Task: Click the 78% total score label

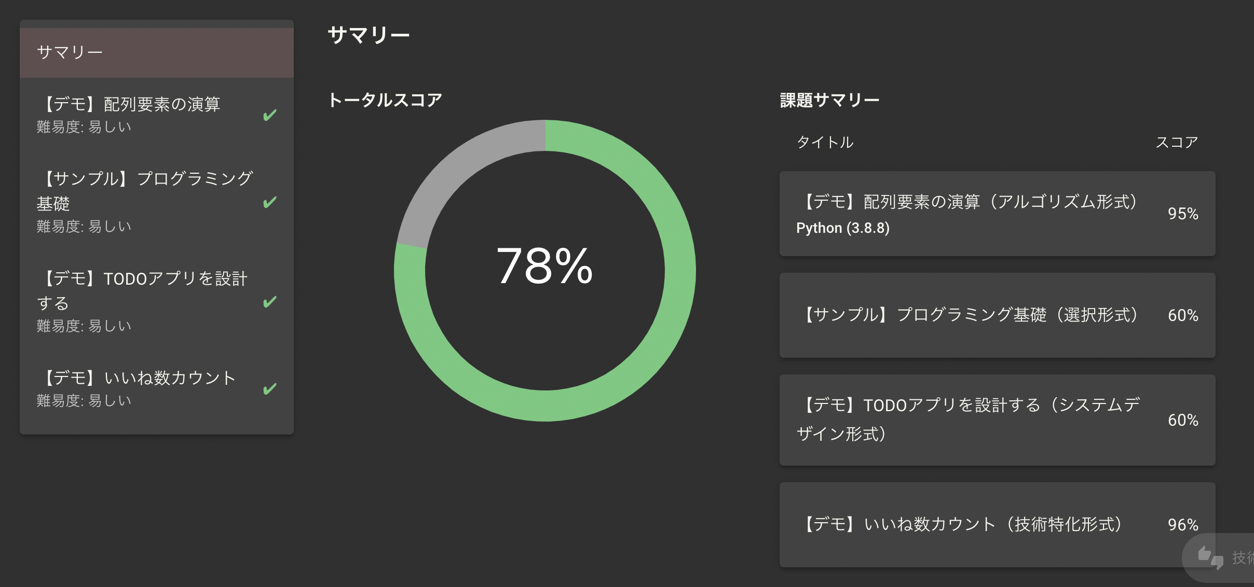Action: 544,266
